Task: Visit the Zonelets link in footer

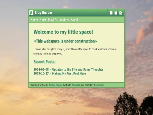Action: click(76, 85)
